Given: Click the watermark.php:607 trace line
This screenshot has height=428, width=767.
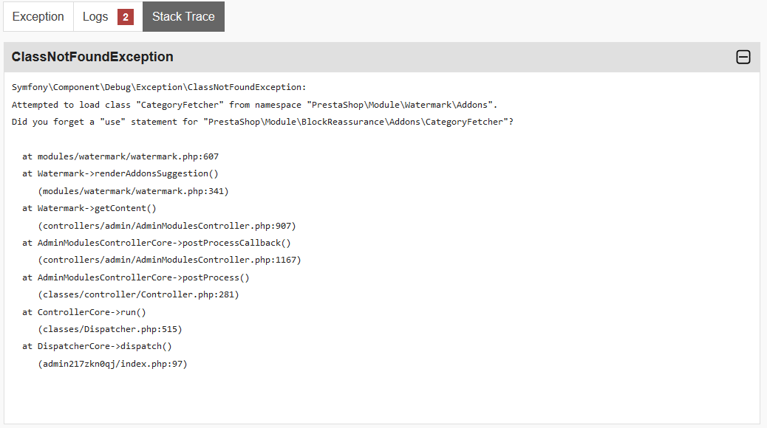Looking at the screenshot, I should tap(120, 156).
